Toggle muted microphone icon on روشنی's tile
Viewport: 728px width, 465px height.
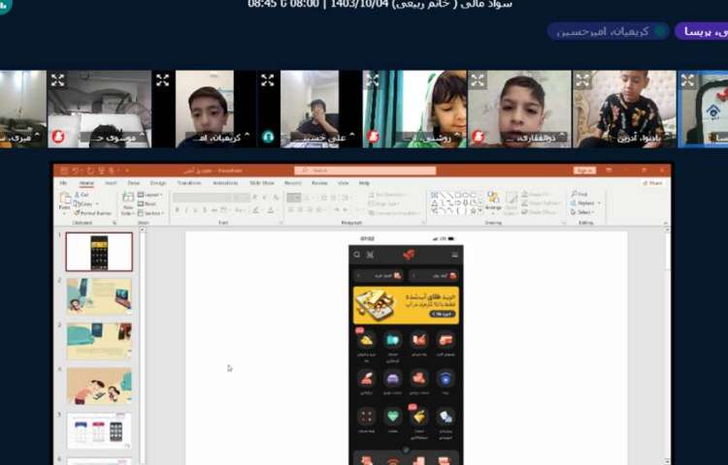373,137
